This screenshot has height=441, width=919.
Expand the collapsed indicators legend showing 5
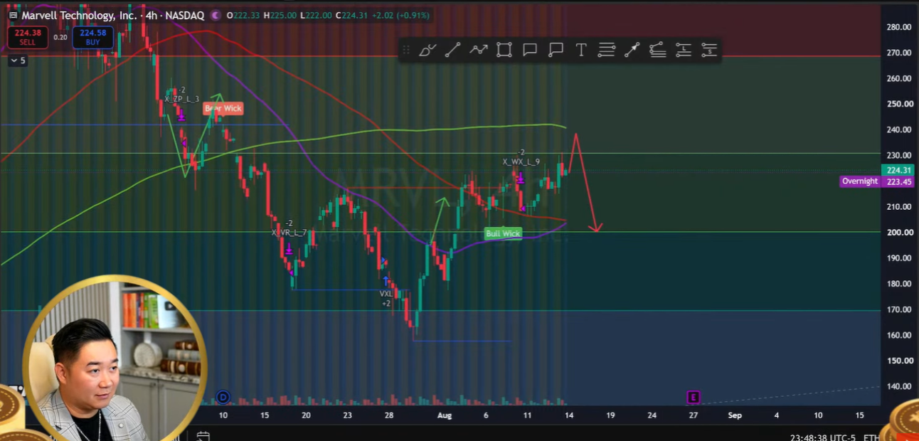pos(17,60)
